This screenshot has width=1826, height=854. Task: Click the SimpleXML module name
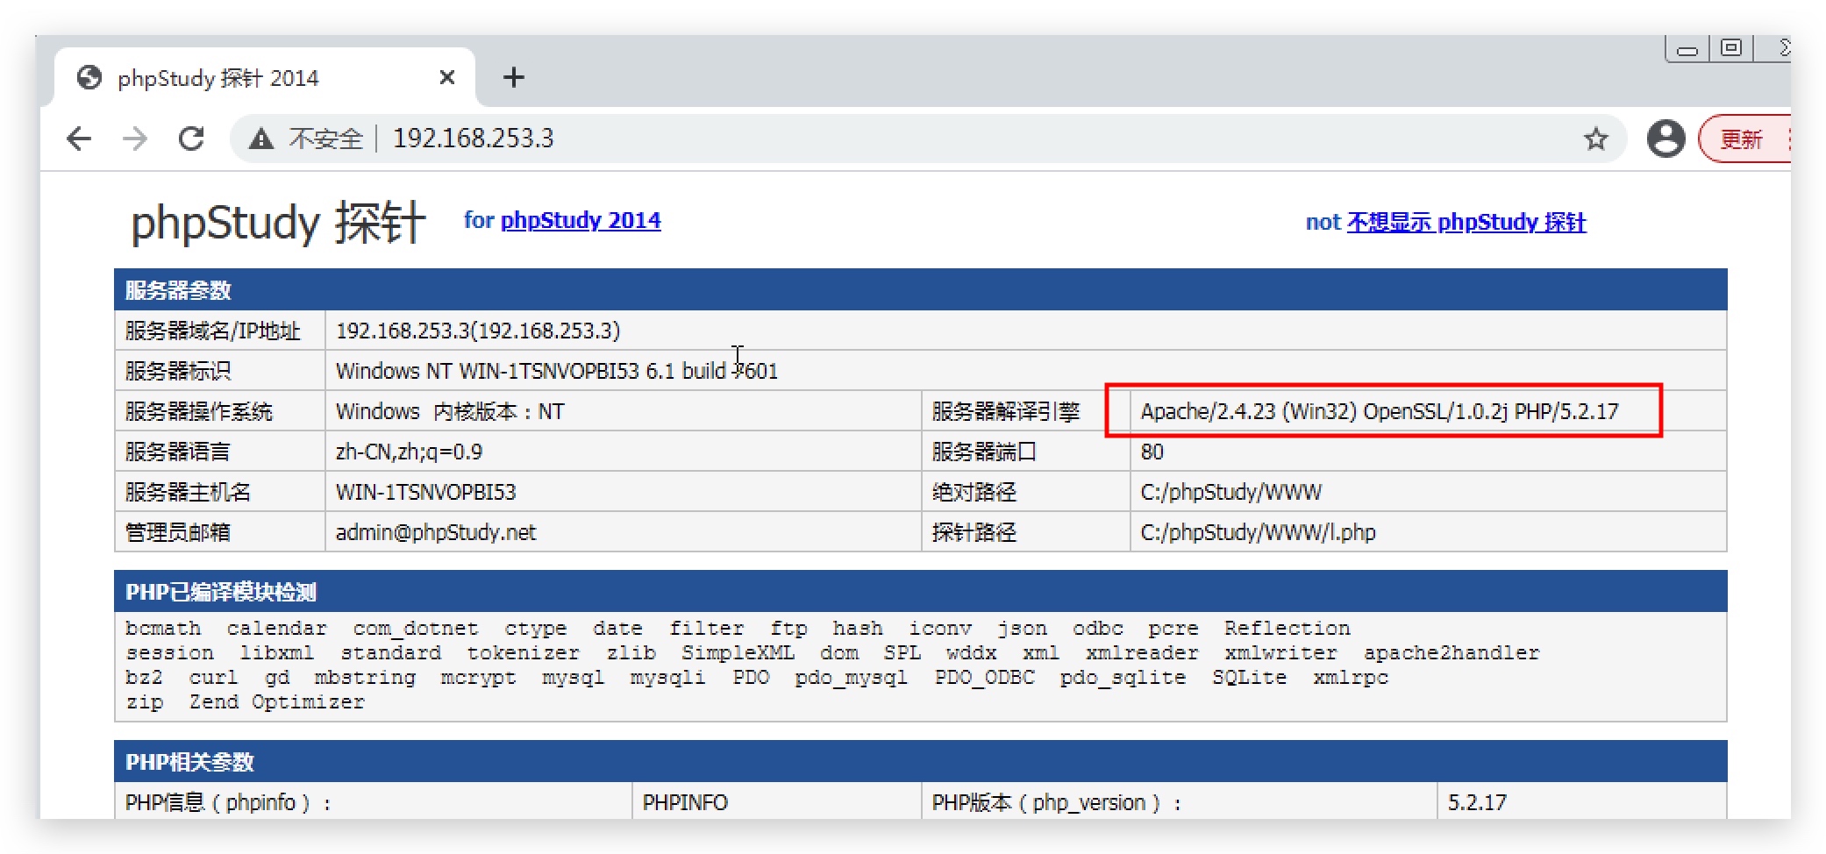coord(738,653)
